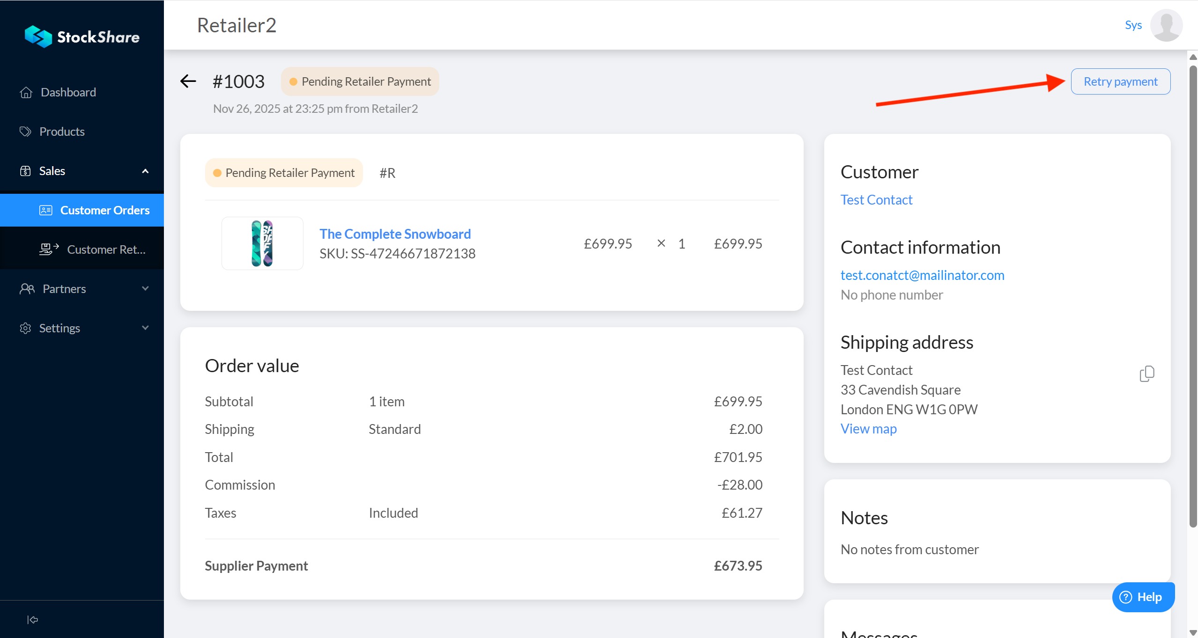Click the Customer Returns sidebar icon

[x=49, y=249]
